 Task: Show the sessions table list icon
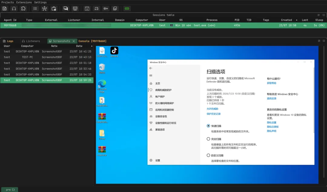35,8
